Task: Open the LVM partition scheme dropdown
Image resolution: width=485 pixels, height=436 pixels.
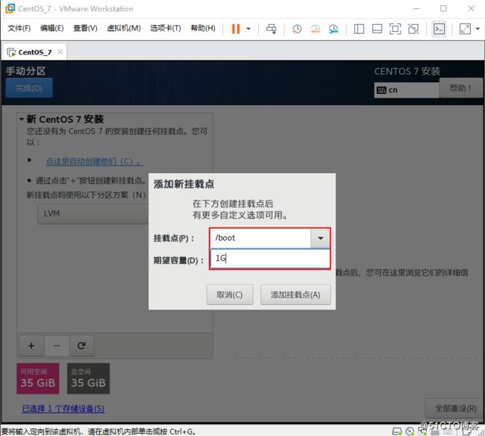Action: (93, 213)
